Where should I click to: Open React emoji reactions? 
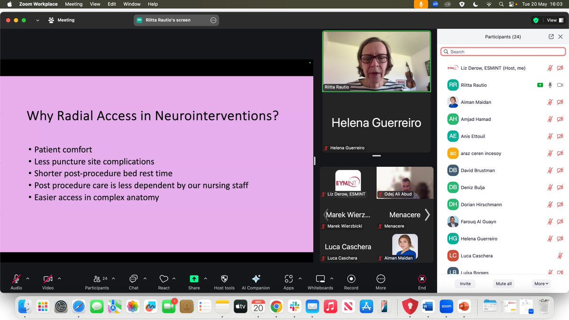164,279
